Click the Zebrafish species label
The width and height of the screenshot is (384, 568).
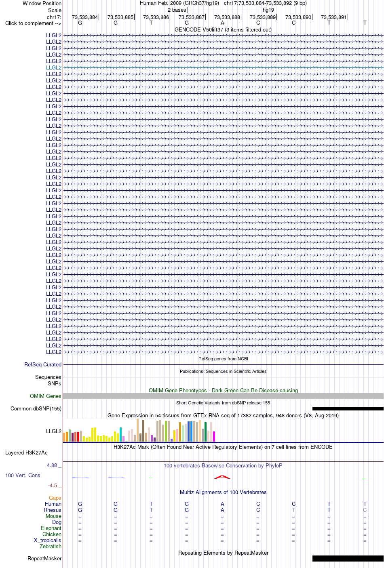pyautogui.click(x=51, y=547)
